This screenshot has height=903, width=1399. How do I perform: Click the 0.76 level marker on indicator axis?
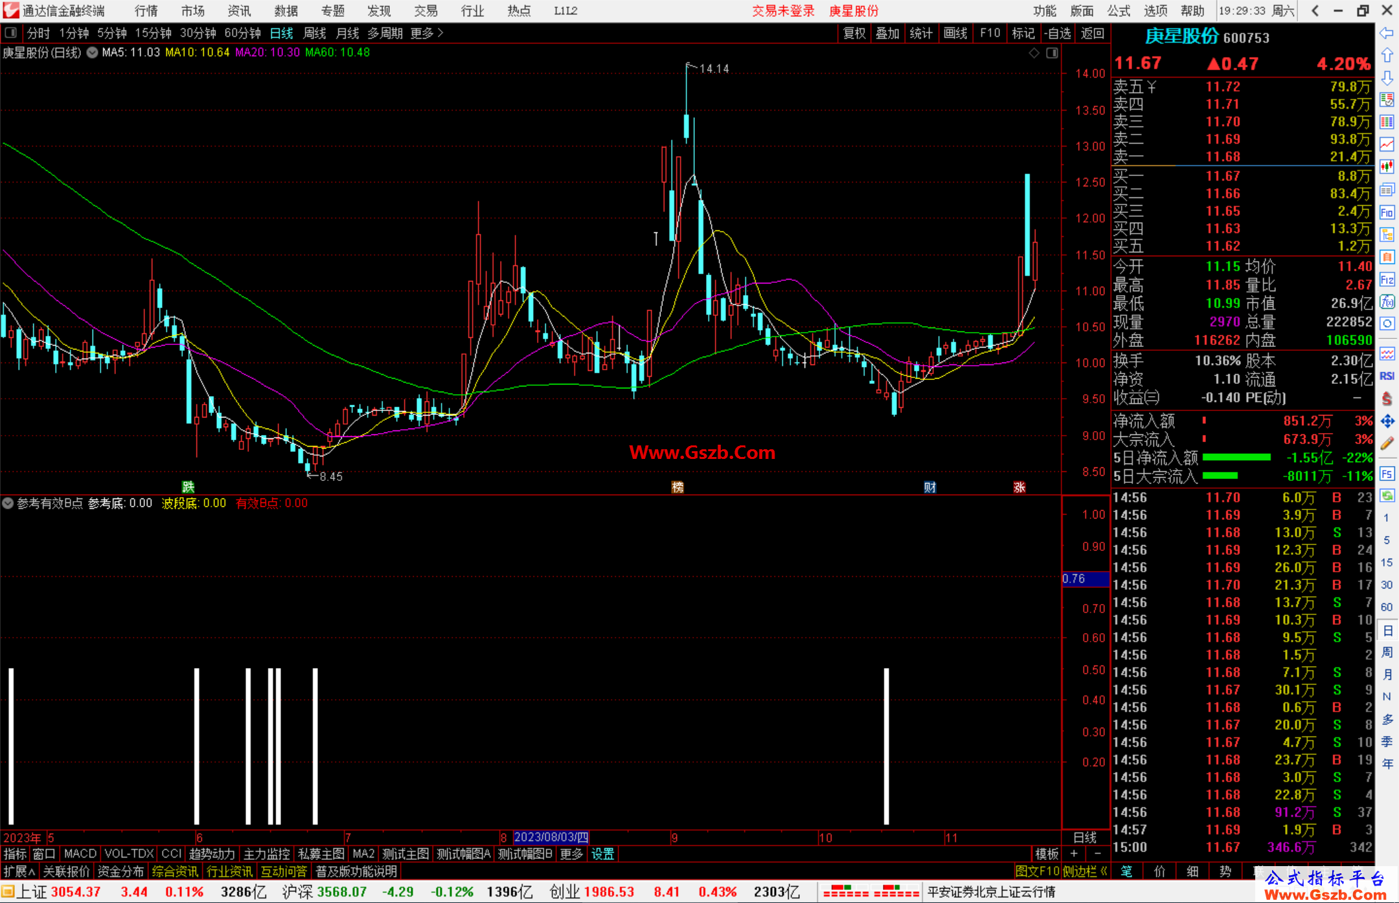click(1086, 579)
